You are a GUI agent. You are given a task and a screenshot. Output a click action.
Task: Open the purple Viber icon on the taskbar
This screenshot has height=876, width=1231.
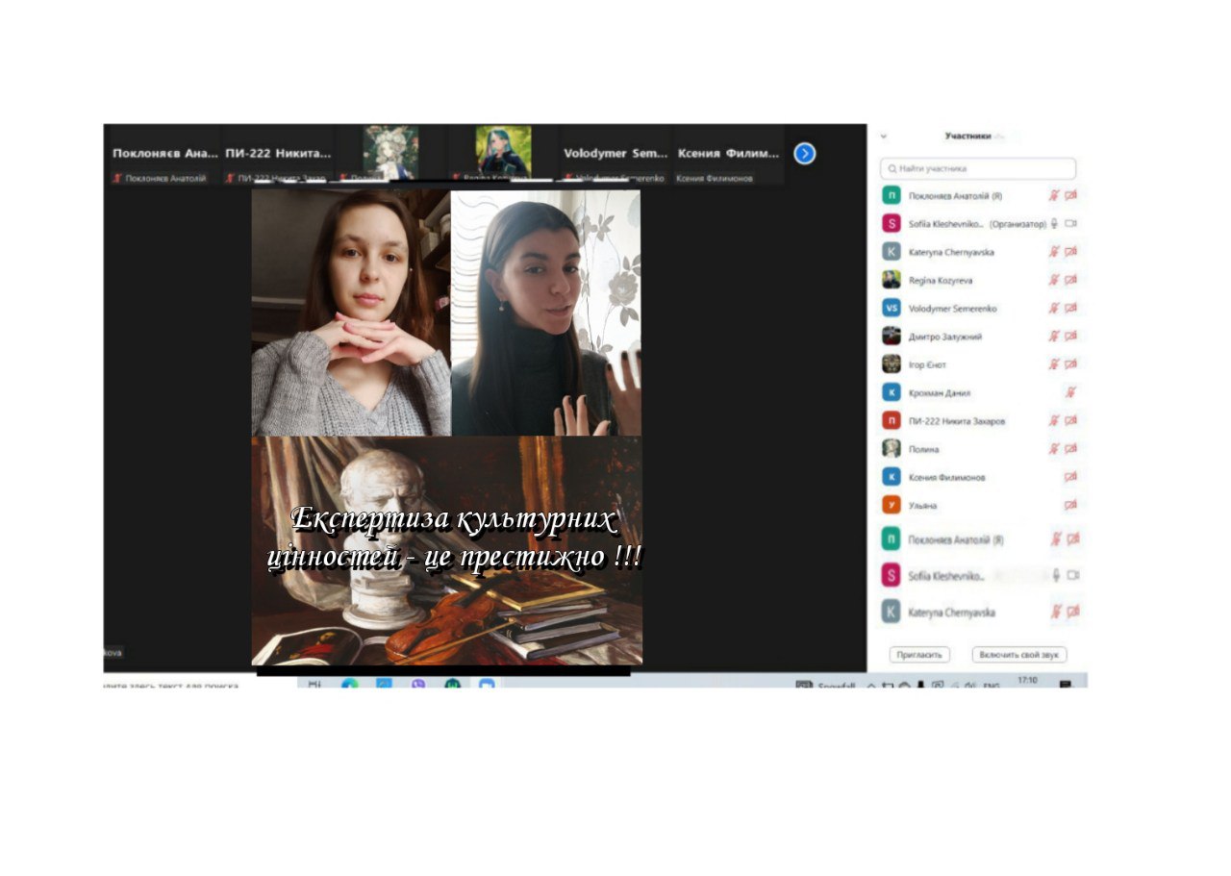click(x=417, y=684)
